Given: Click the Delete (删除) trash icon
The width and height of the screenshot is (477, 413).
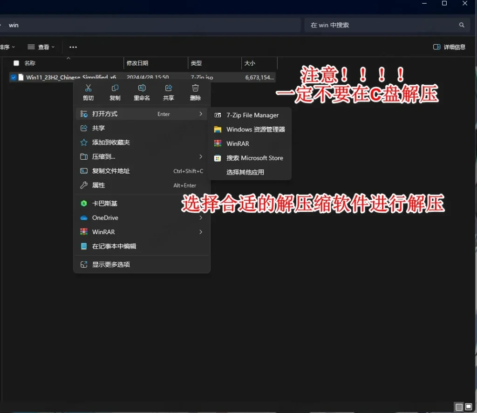Looking at the screenshot, I should click(x=195, y=88).
